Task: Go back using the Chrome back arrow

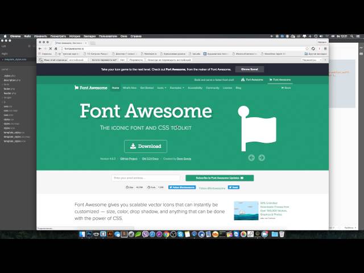Action: (x=40, y=49)
